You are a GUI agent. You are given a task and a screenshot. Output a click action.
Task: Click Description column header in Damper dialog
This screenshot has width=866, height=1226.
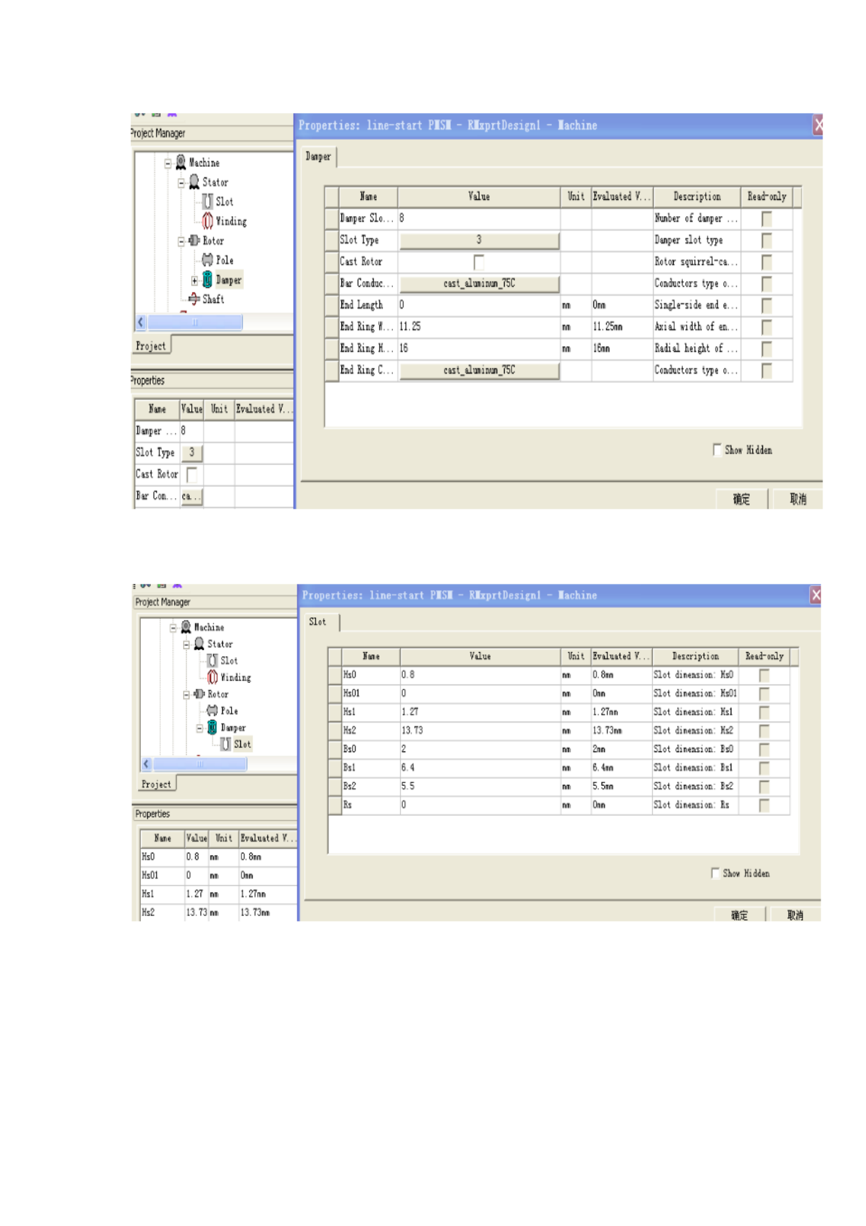coord(697,196)
